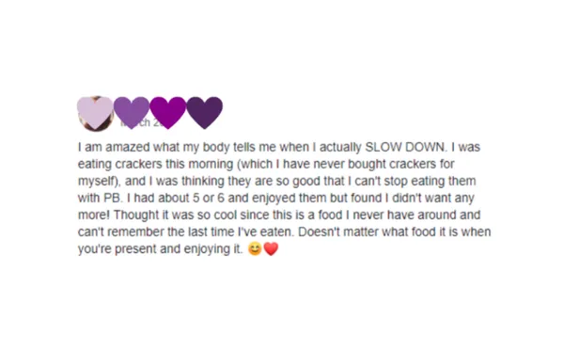
Task: Click the word "myself)" in the post
Action: (x=99, y=181)
